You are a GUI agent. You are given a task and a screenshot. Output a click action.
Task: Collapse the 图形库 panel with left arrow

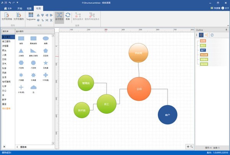click(x=17, y=147)
